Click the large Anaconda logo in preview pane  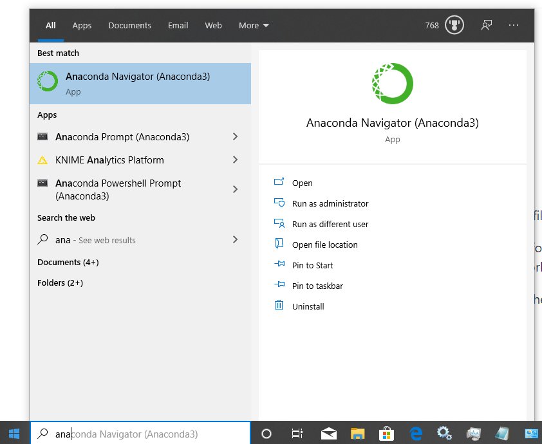[x=392, y=83]
